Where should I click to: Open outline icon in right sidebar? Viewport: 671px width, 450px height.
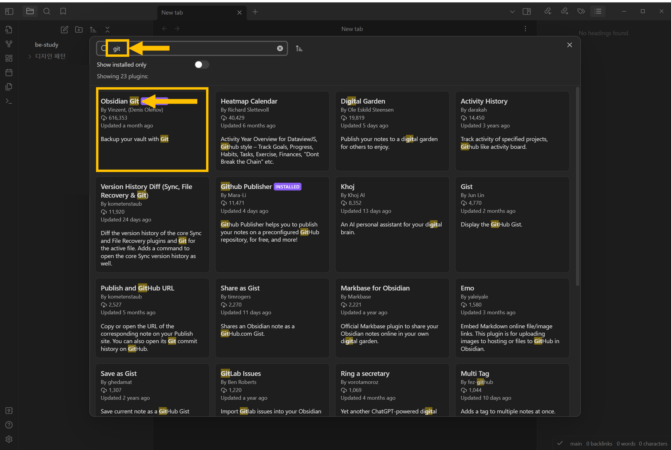pyautogui.click(x=598, y=11)
